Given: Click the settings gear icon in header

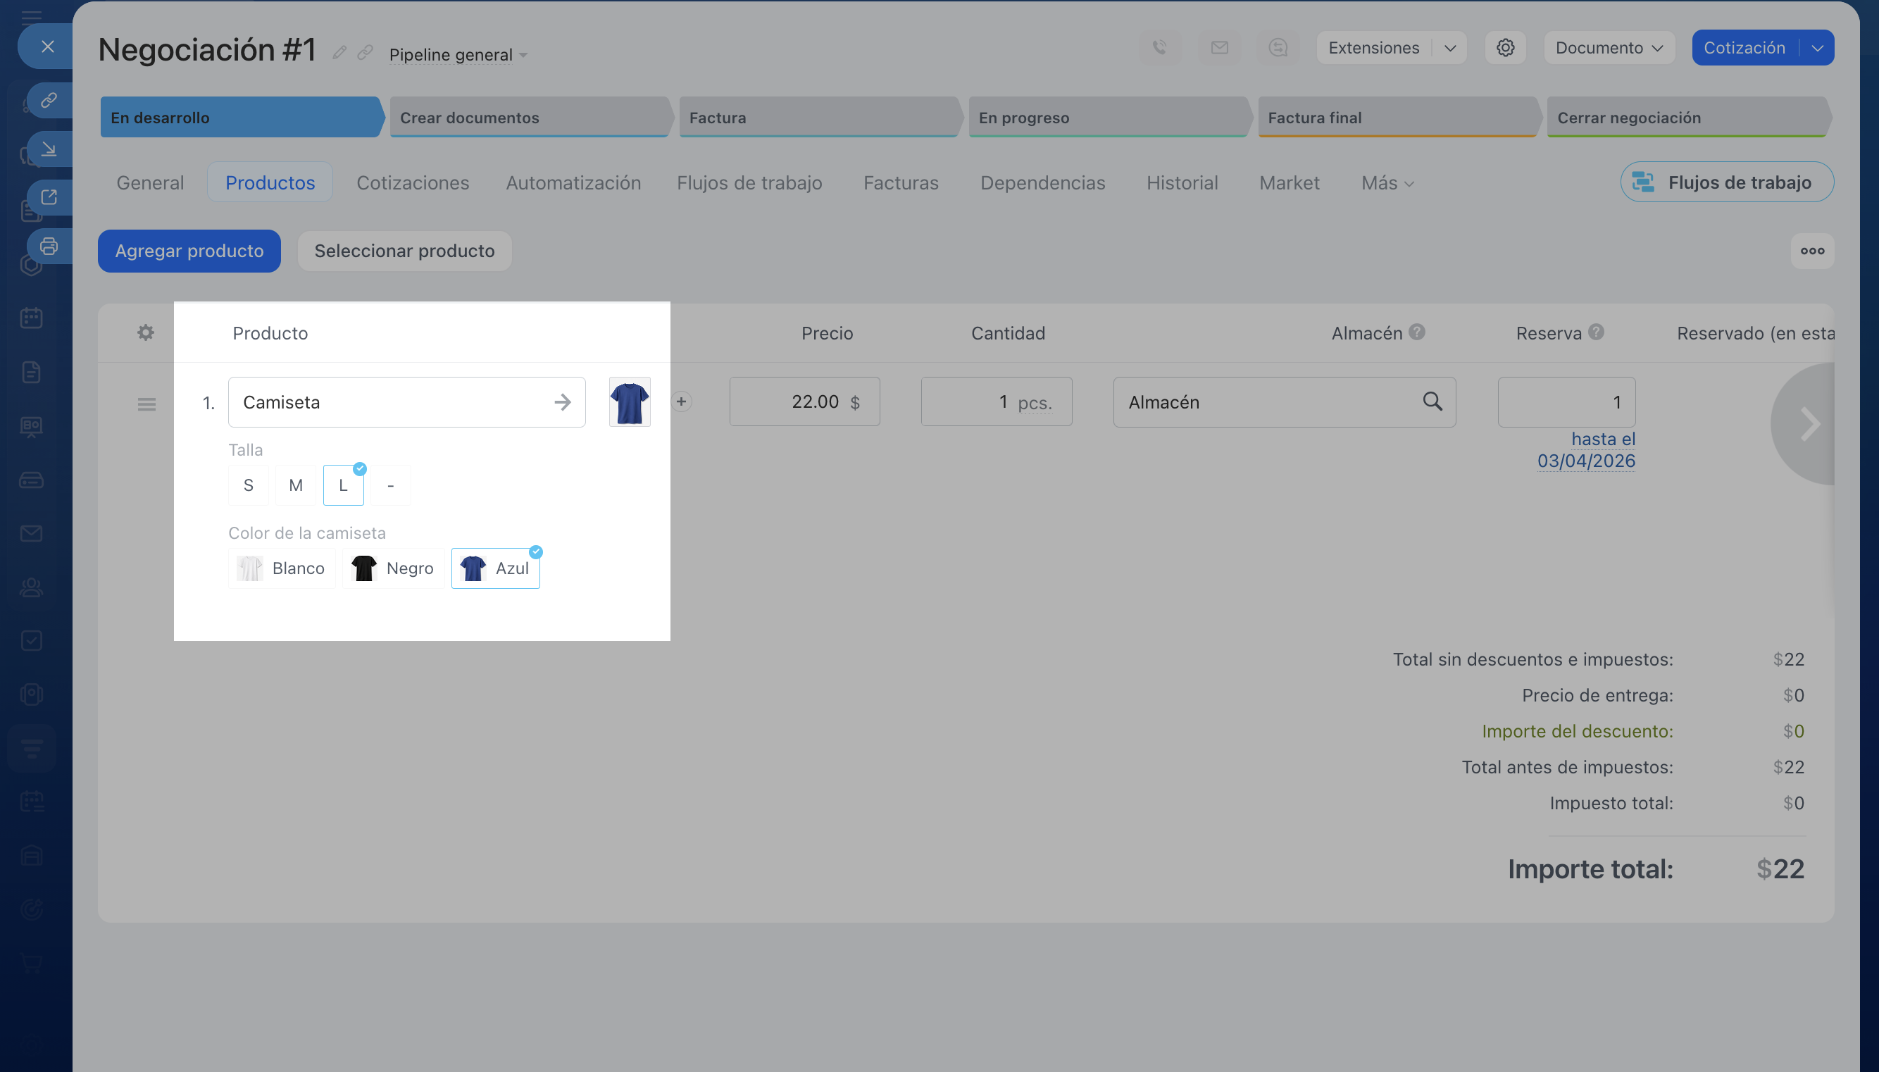Looking at the screenshot, I should pos(1505,48).
